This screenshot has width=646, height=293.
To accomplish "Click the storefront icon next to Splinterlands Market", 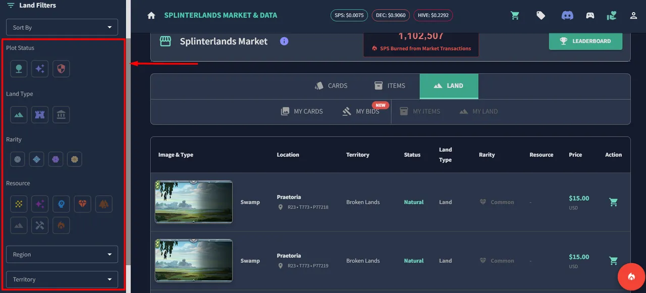I will (x=166, y=41).
